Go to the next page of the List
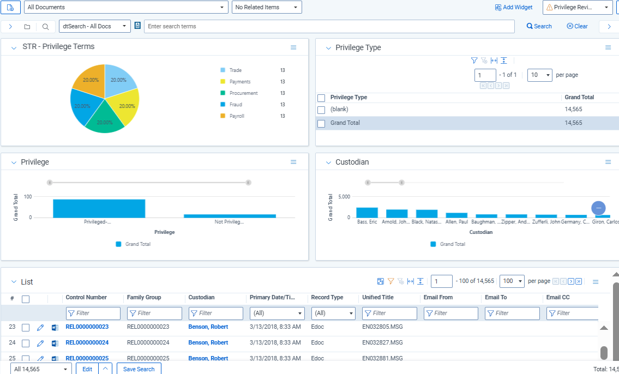Viewport: 619px width, 374px height. (x=571, y=281)
